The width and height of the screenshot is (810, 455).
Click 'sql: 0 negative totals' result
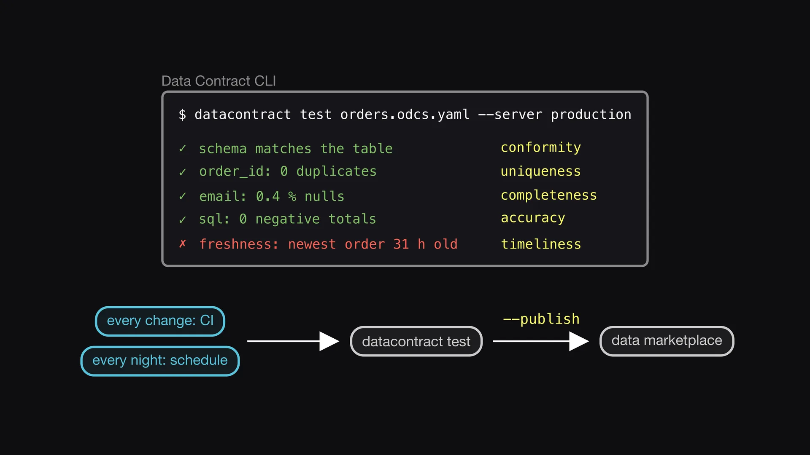tap(287, 219)
